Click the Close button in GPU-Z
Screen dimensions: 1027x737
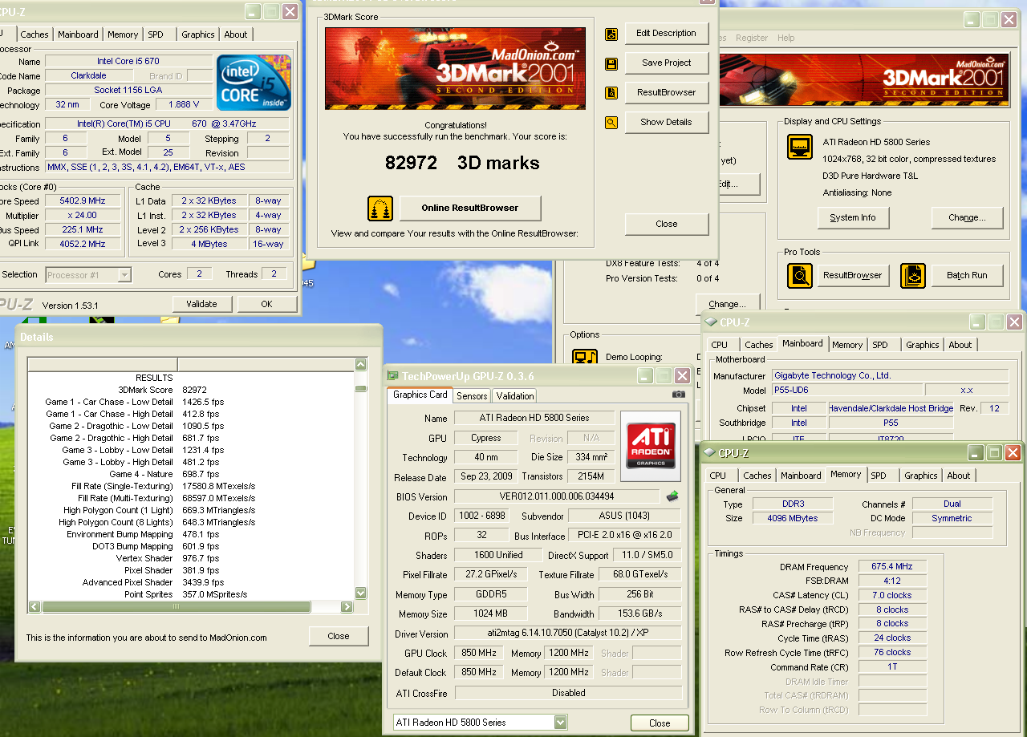[x=660, y=723]
